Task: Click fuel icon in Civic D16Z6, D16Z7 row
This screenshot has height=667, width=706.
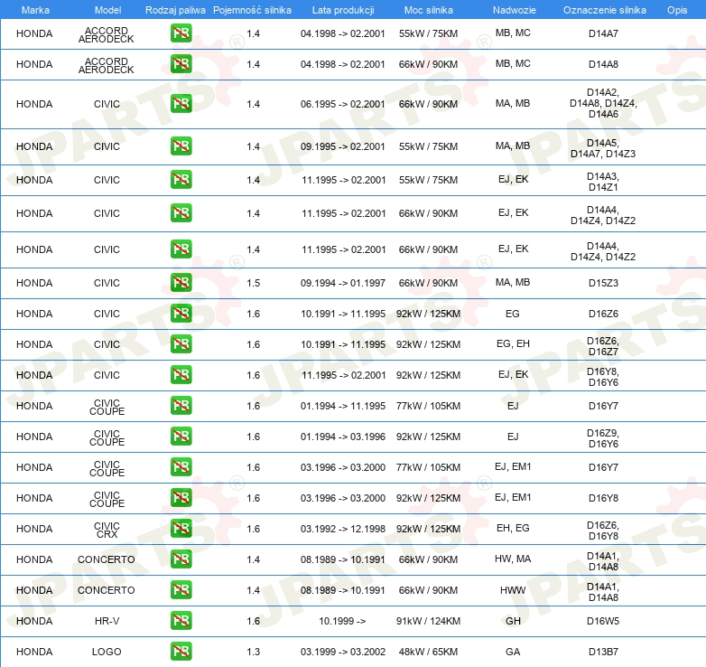Action: click(181, 343)
